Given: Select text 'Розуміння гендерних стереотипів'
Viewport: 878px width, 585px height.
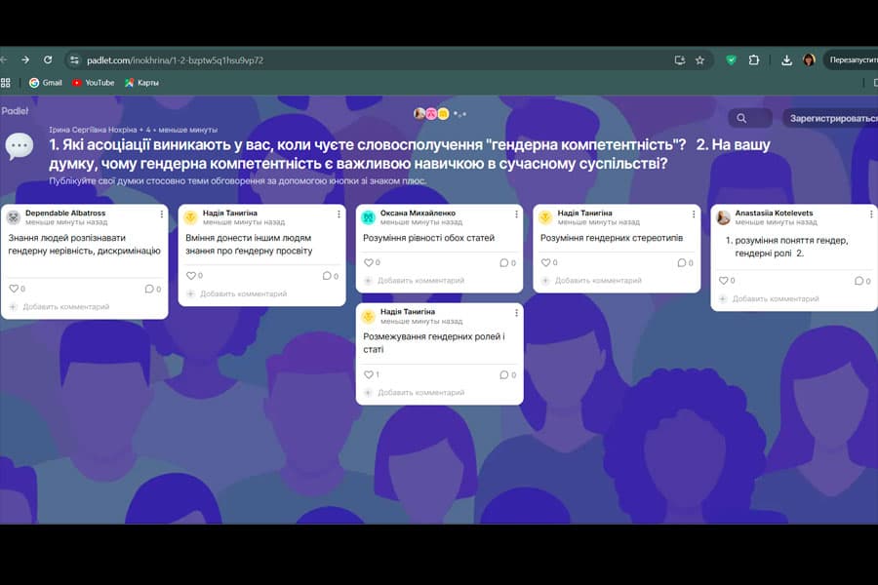Looking at the screenshot, I should point(612,238).
